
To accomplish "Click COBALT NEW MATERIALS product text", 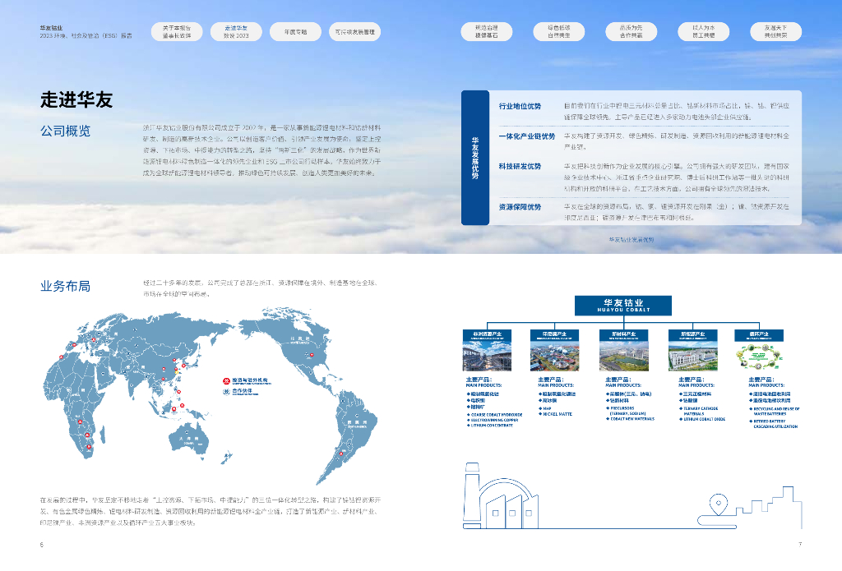I will click(632, 419).
